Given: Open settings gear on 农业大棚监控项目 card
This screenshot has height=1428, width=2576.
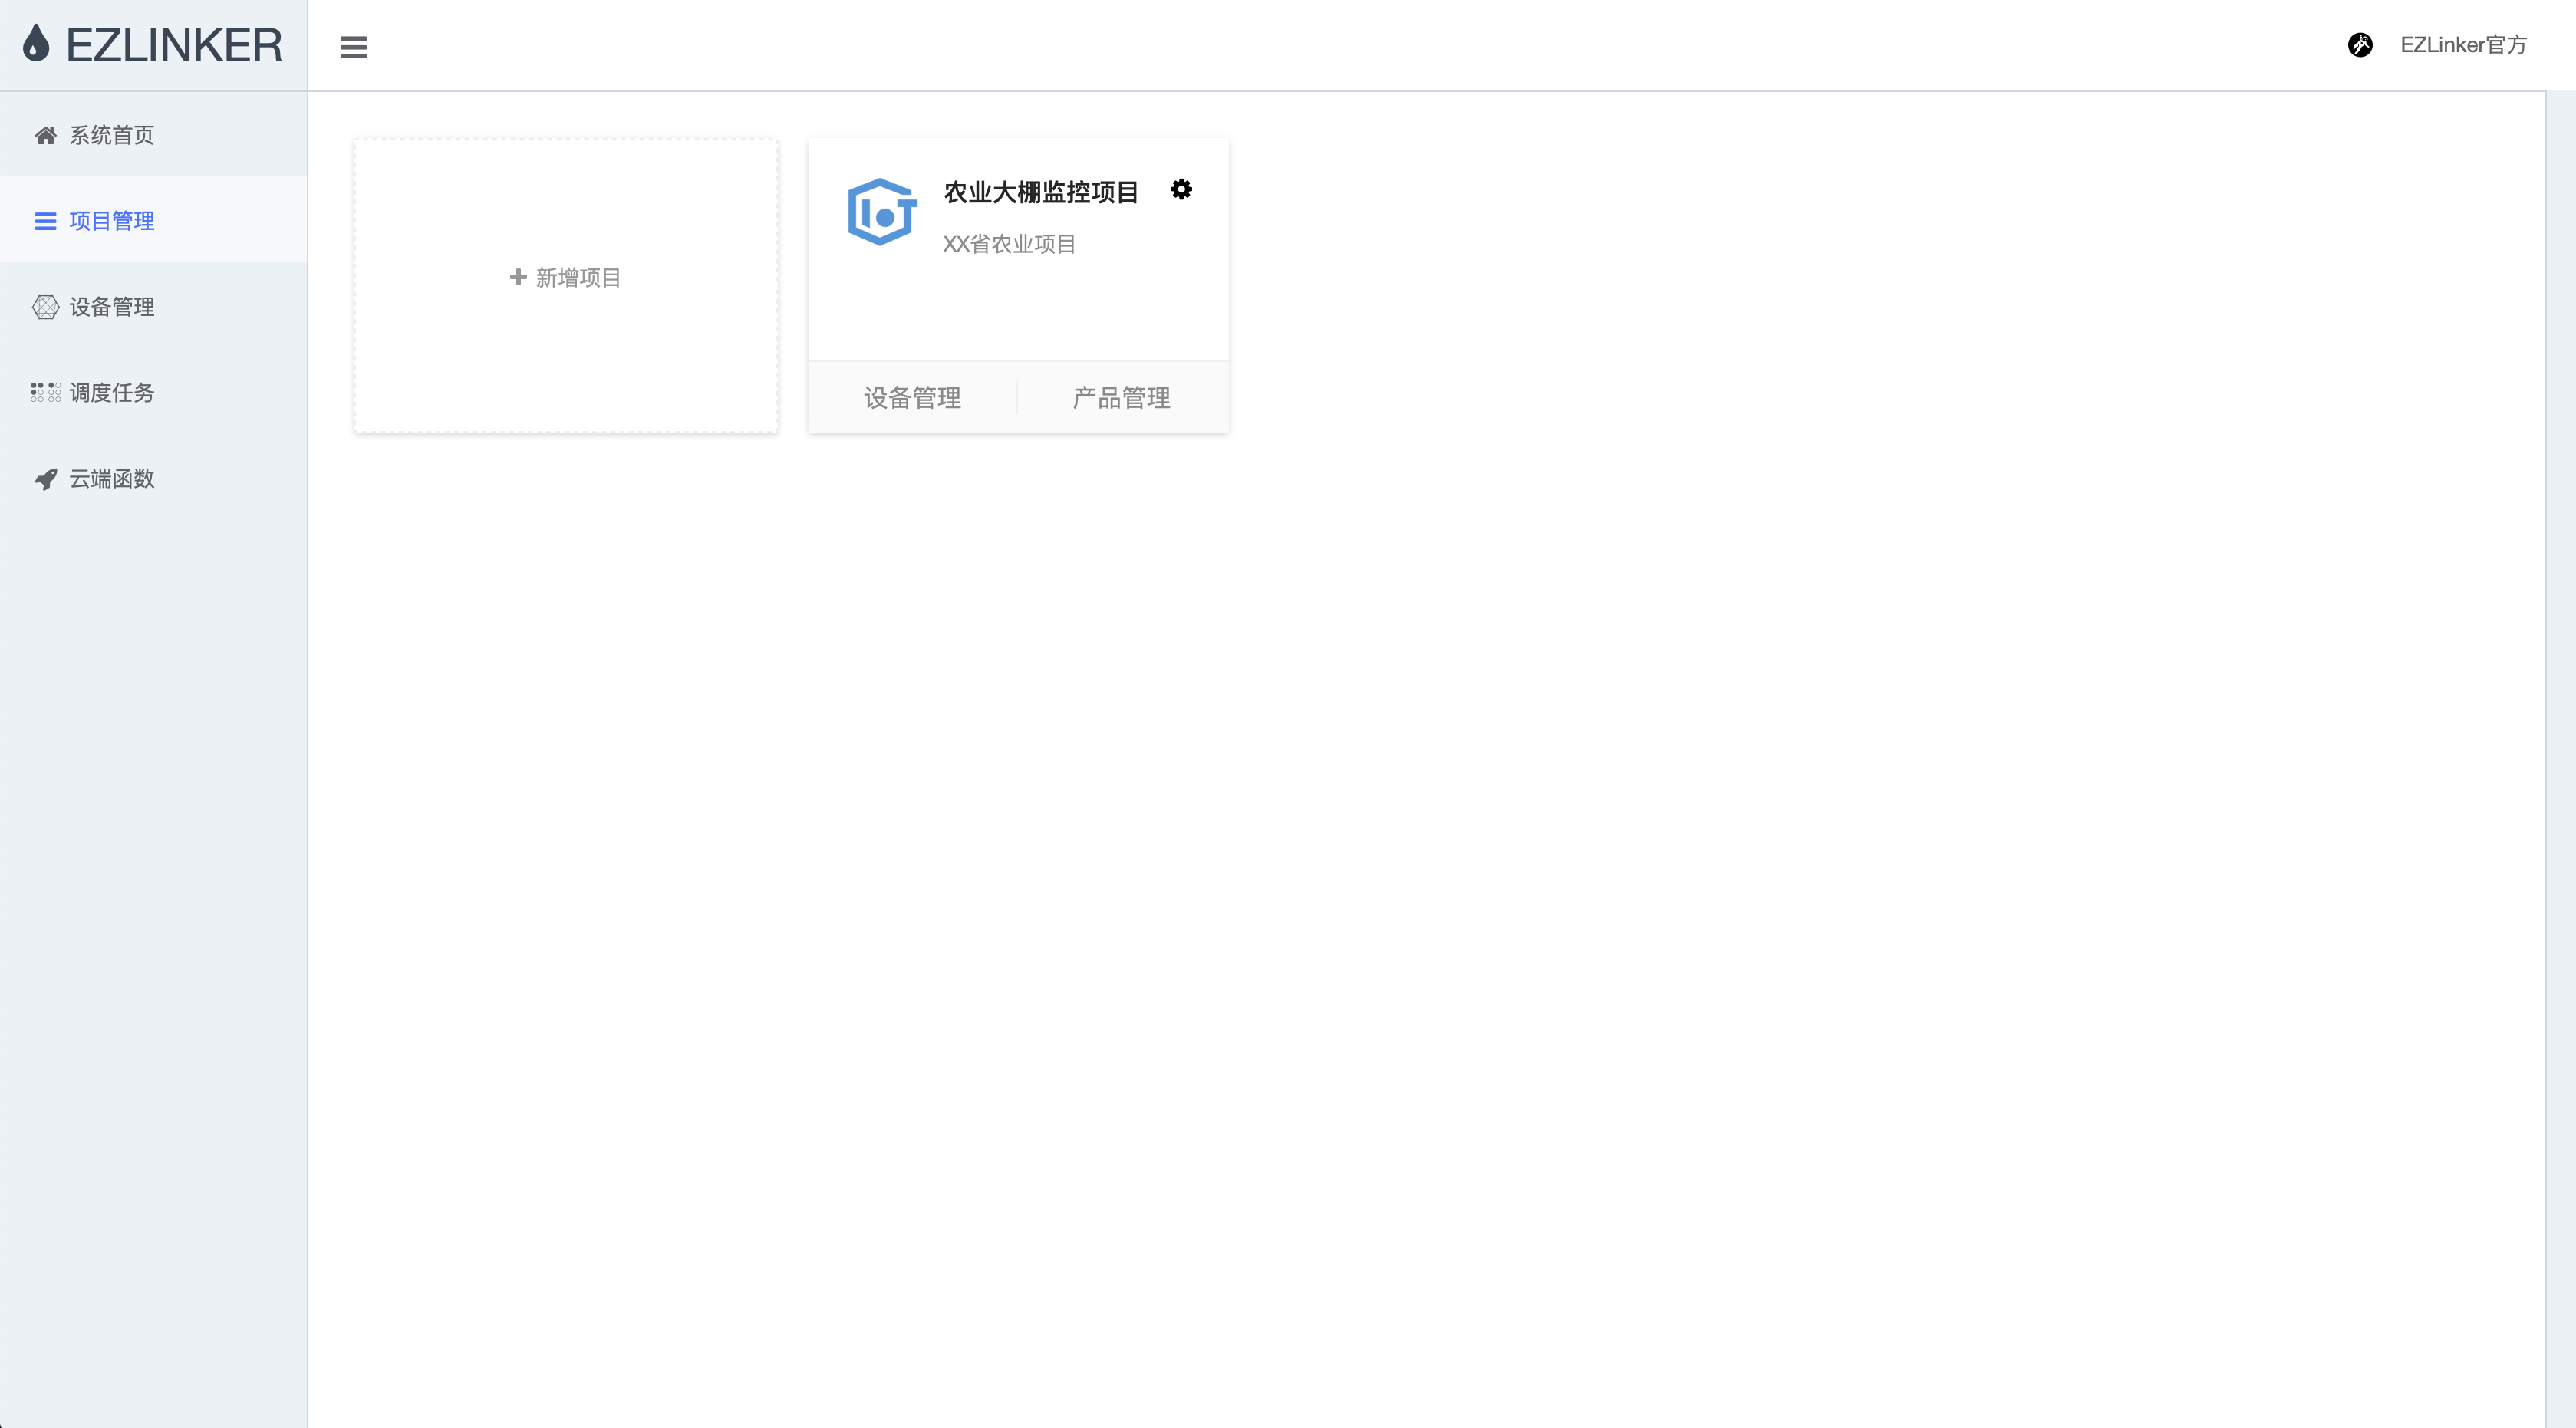Looking at the screenshot, I should (1181, 189).
